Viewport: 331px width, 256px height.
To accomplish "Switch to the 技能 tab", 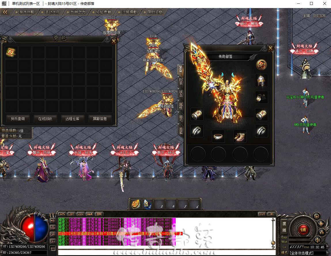I will 181,130.
